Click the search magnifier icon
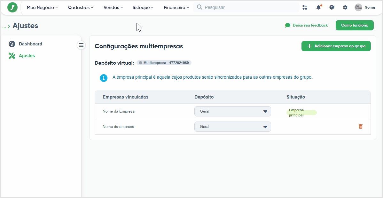Viewport: 383px width, 198px height. (x=199, y=7)
